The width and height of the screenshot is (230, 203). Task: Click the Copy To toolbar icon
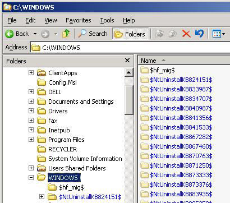coord(173,34)
